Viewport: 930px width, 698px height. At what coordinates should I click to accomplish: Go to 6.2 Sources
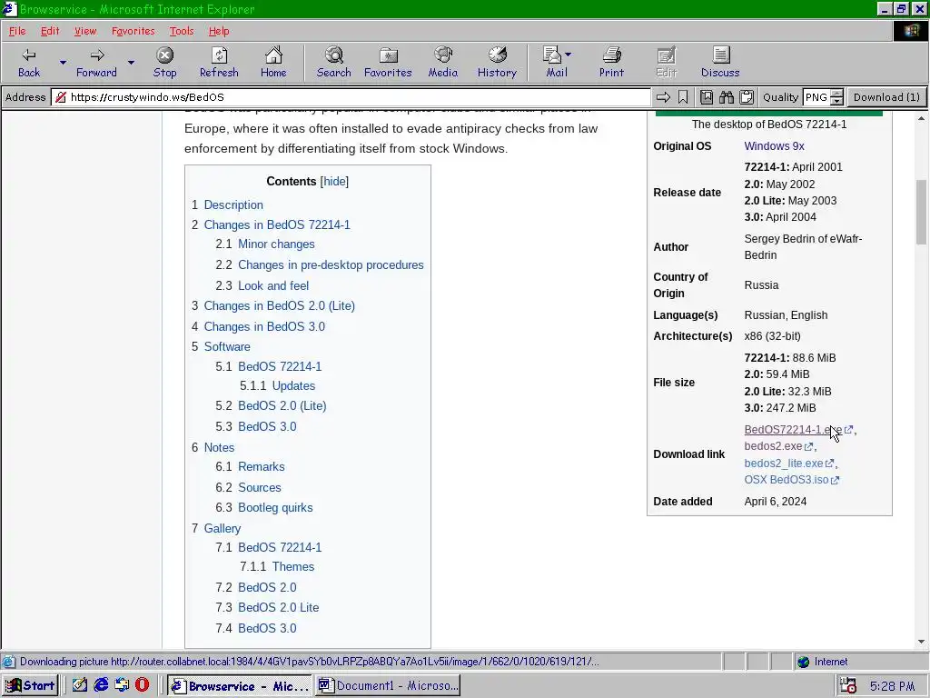(259, 487)
